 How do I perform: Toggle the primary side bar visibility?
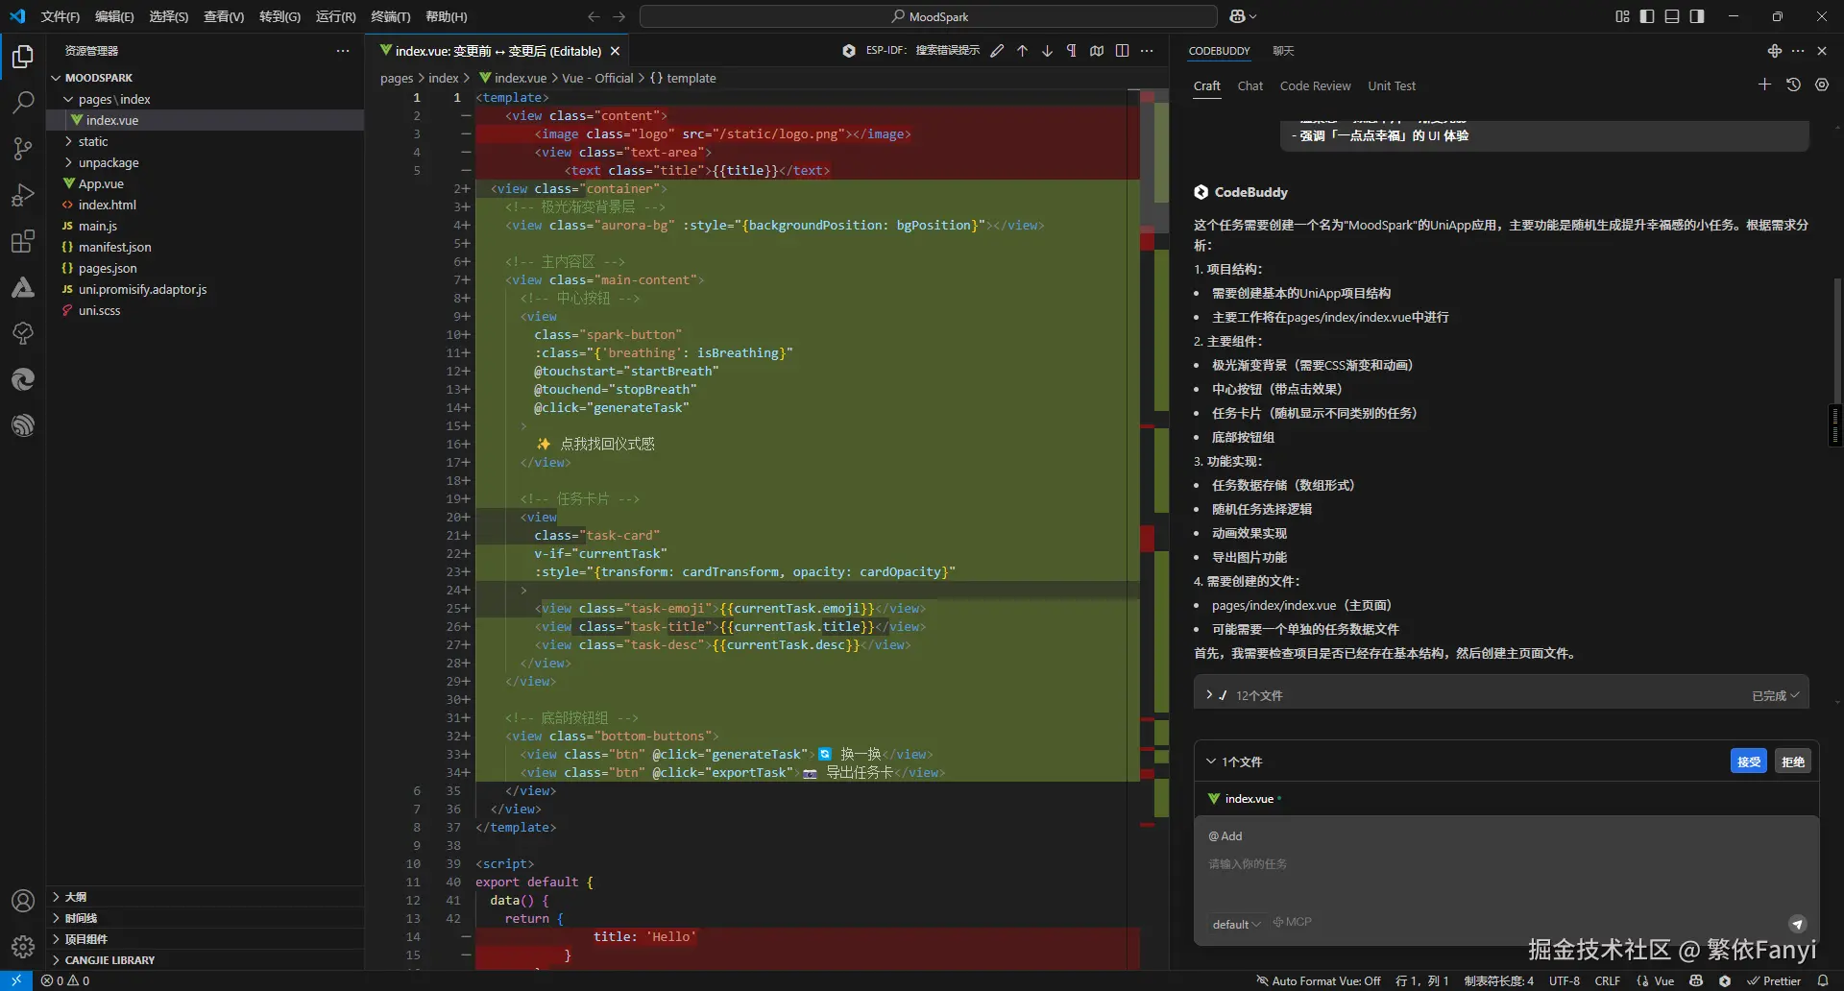[1647, 16]
